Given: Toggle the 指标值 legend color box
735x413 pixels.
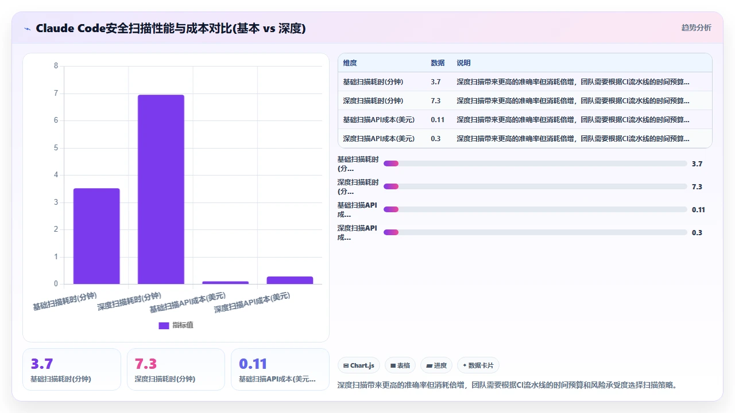Looking at the screenshot, I should tap(164, 325).
